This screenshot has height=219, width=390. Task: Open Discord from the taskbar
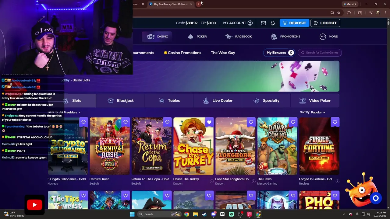[214, 214]
